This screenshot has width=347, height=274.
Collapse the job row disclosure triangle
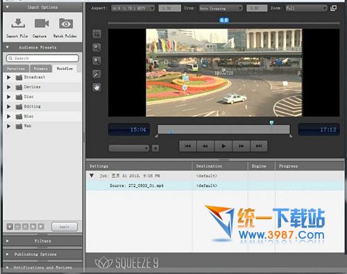pyautogui.click(x=92, y=175)
